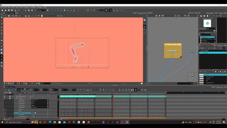Click the FPS field in Timeline toolbar
The image size is (227, 128).
65,90
